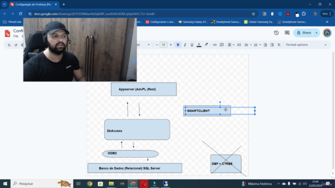Toggle bold formatting
Image resolution: width=335 pixels, height=188 pixels.
click(x=178, y=45)
